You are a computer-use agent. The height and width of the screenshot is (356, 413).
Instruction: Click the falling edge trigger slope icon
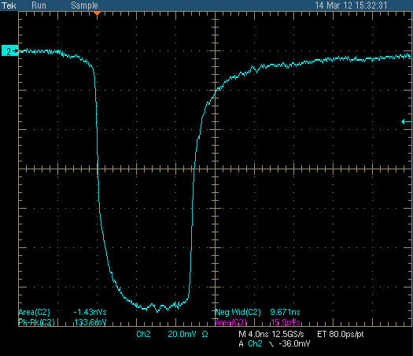click(x=271, y=344)
